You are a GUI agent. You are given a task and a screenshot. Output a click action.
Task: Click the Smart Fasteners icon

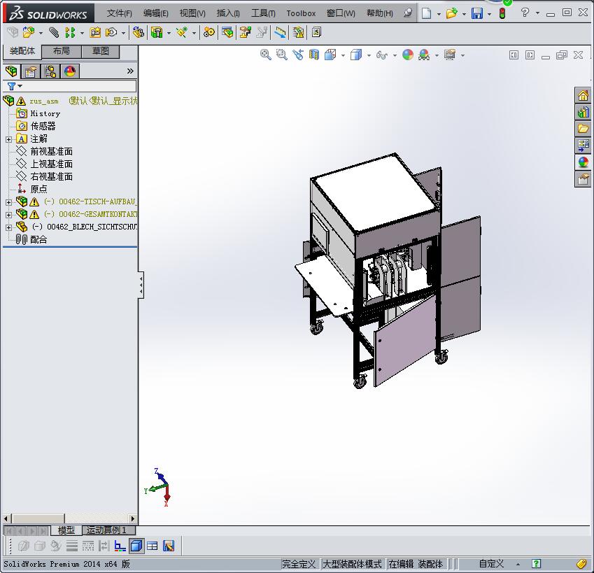(95, 33)
